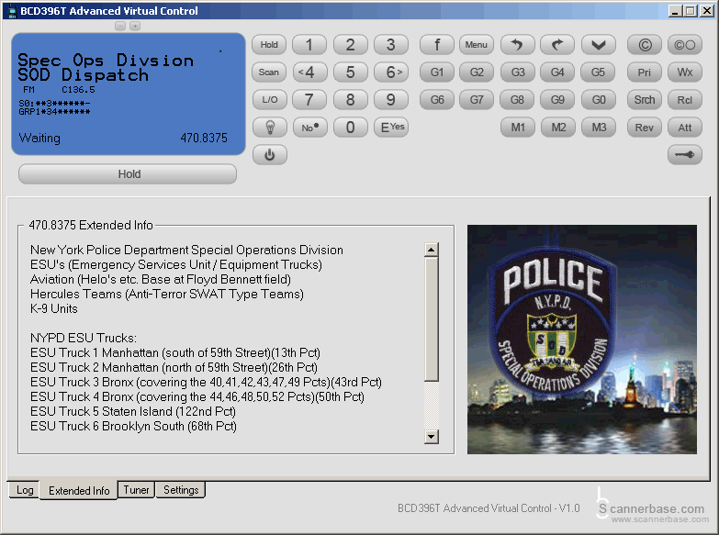
Task: Click the extended info scrollbar thumb
Action: [431, 319]
